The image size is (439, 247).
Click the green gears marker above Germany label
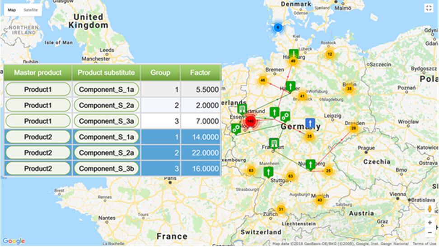(x=285, y=116)
